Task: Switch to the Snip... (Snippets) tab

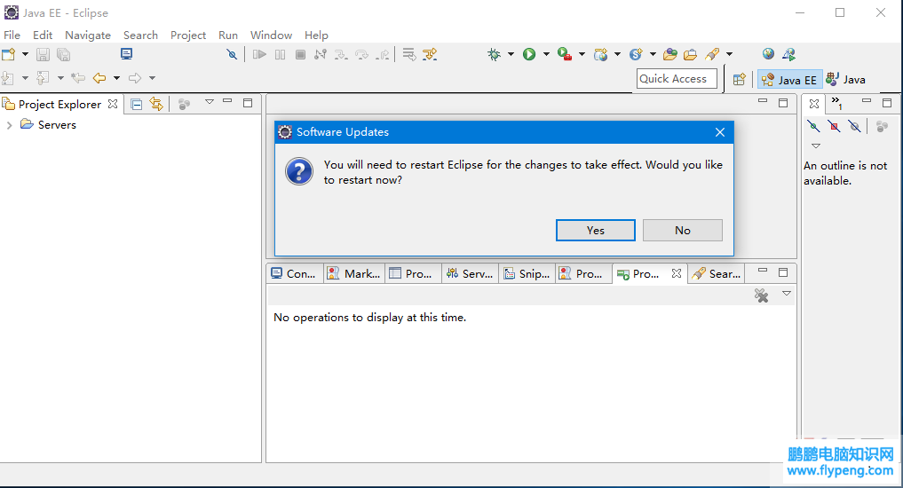Action: click(x=527, y=274)
